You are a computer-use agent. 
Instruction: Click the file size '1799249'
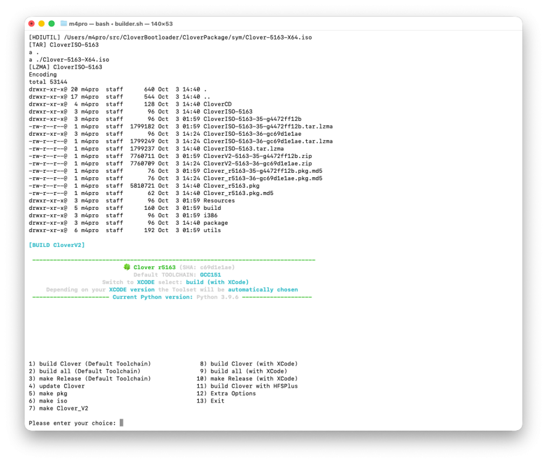143,141
